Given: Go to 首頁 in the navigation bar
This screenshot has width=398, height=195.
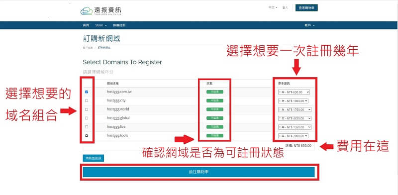Looking at the screenshot, I should (x=86, y=25).
